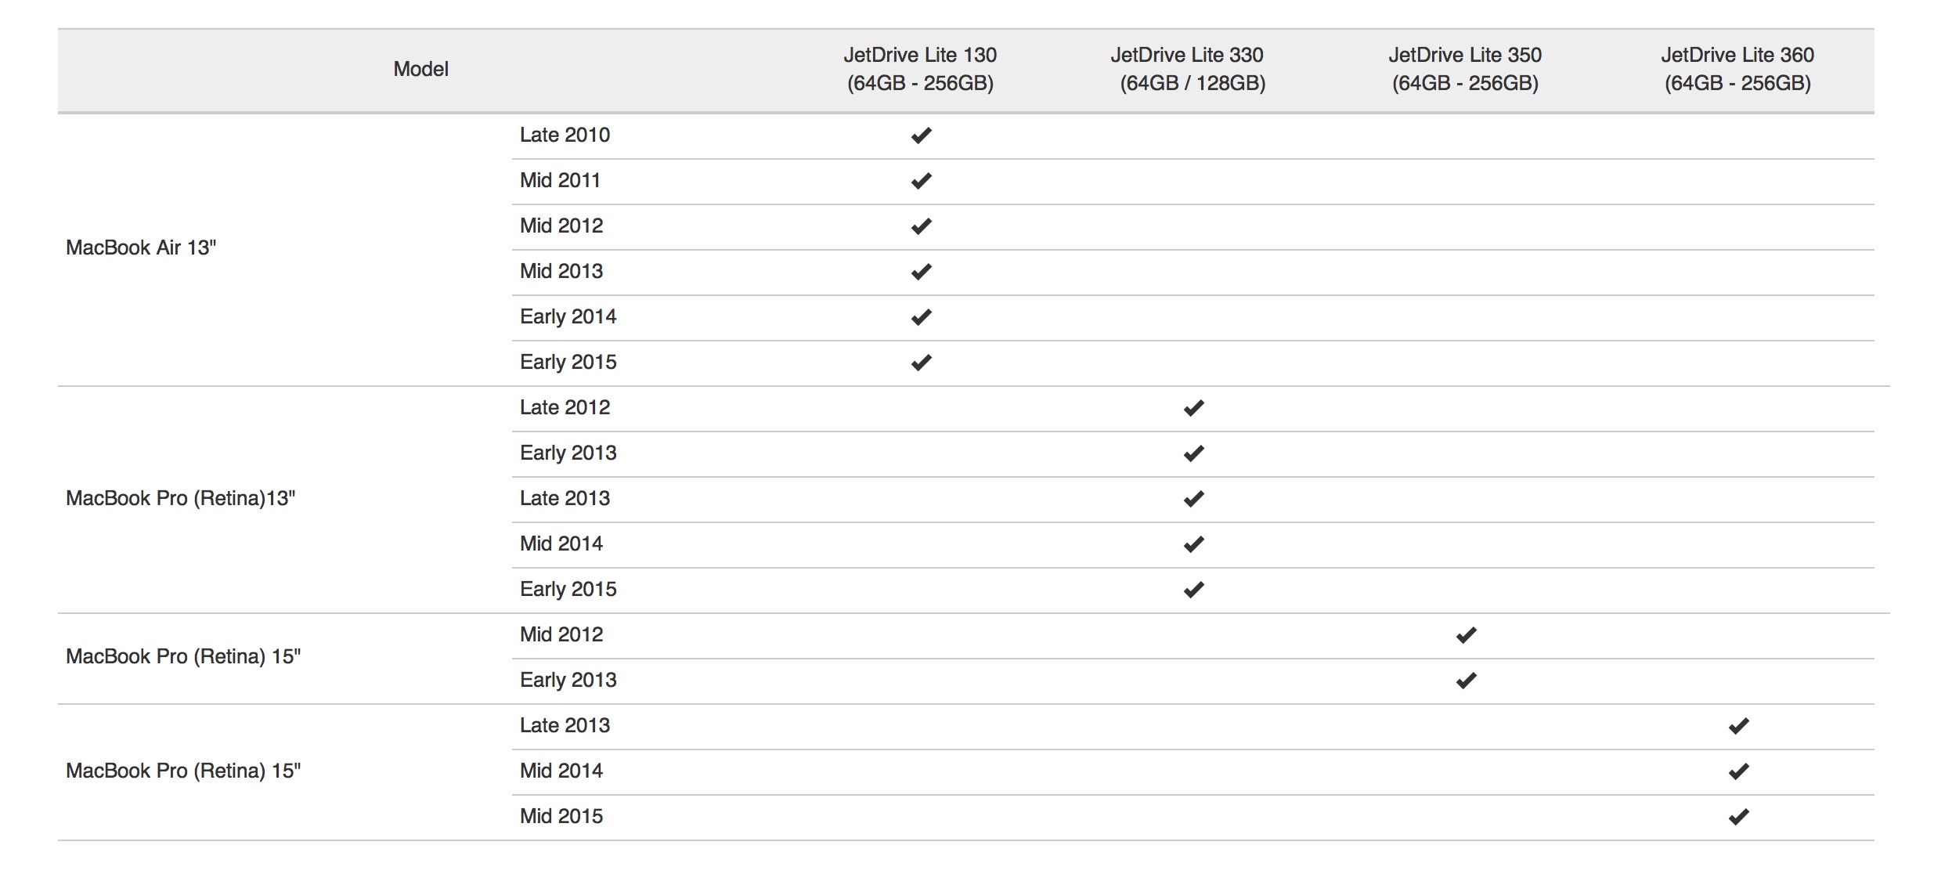Select the JetDrive Lite 330 column header
Screen dimensions: 1934x874
click(1187, 69)
